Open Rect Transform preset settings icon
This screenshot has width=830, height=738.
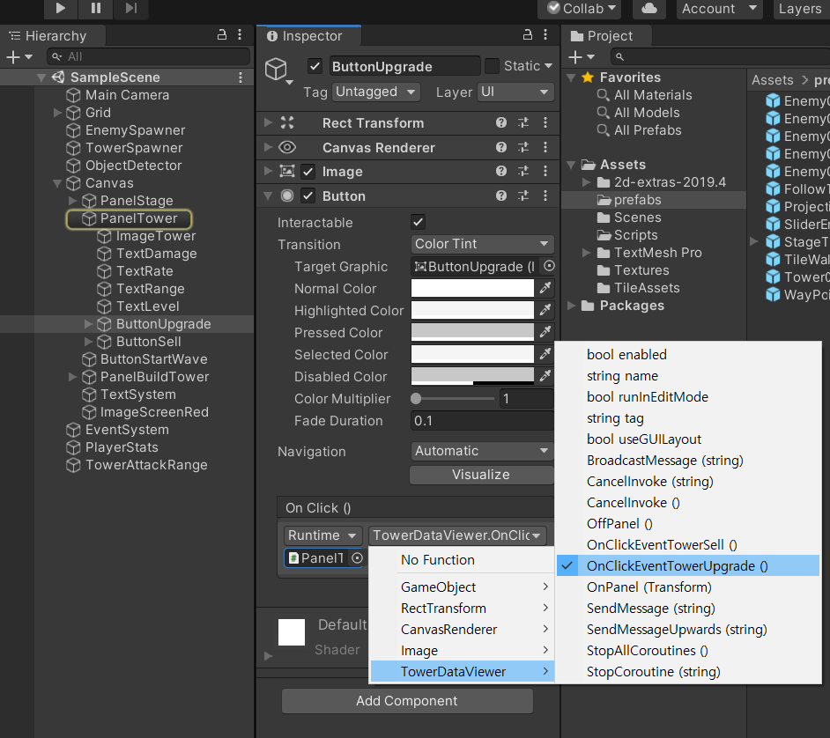coord(523,123)
